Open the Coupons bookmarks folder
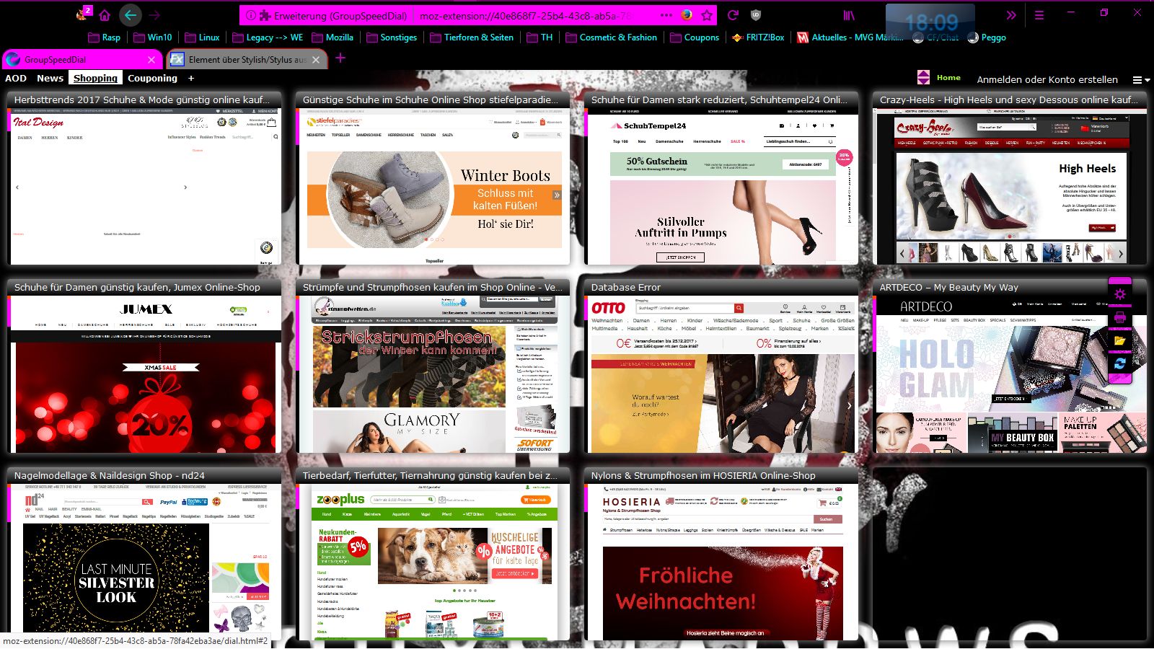Screen dimensions: 1154x649 (695, 37)
